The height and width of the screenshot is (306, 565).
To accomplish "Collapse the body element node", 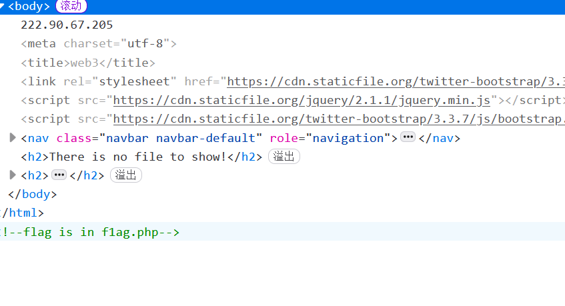I will tap(2, 6).
